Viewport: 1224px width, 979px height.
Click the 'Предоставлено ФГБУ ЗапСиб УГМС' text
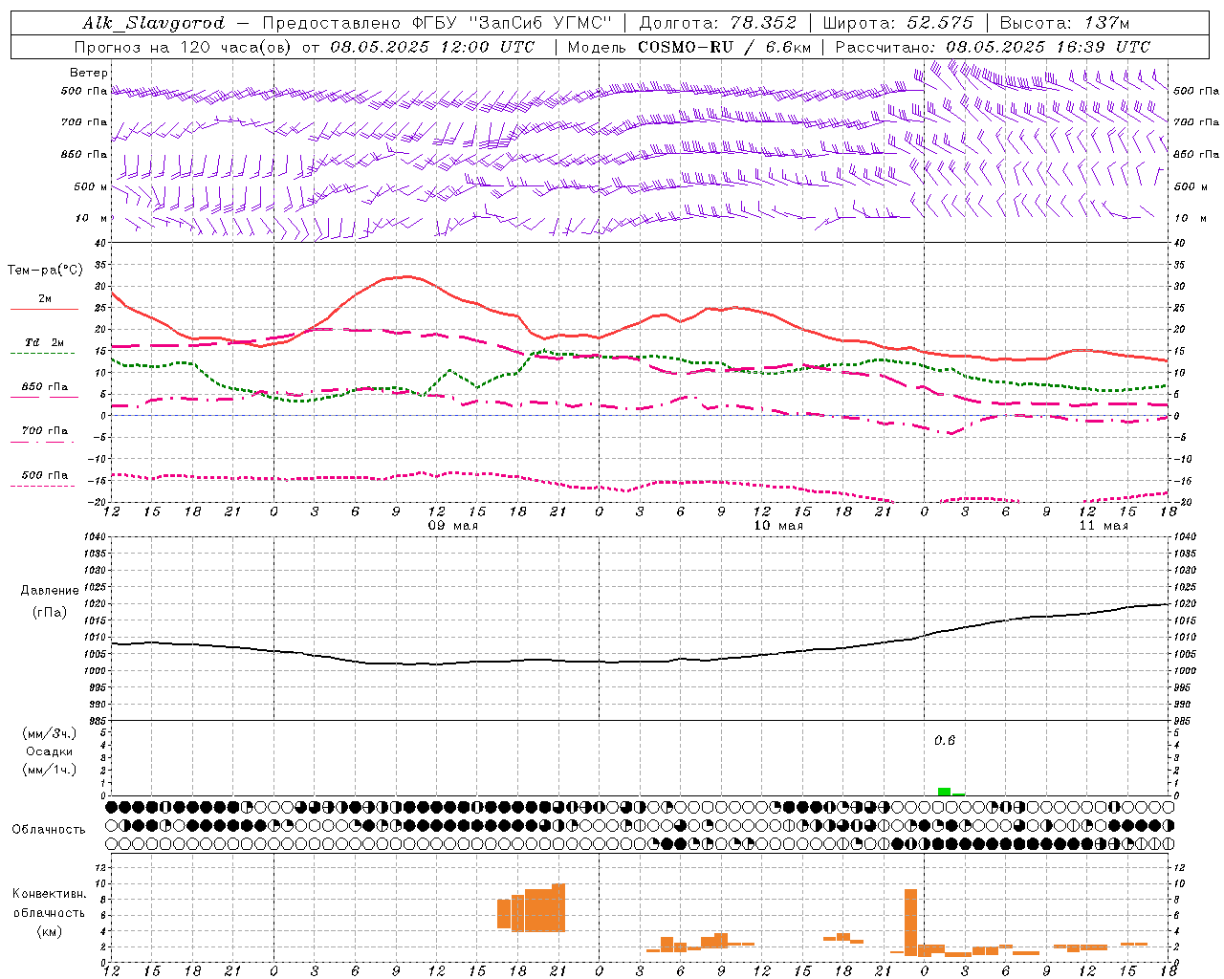pos(436,23)
